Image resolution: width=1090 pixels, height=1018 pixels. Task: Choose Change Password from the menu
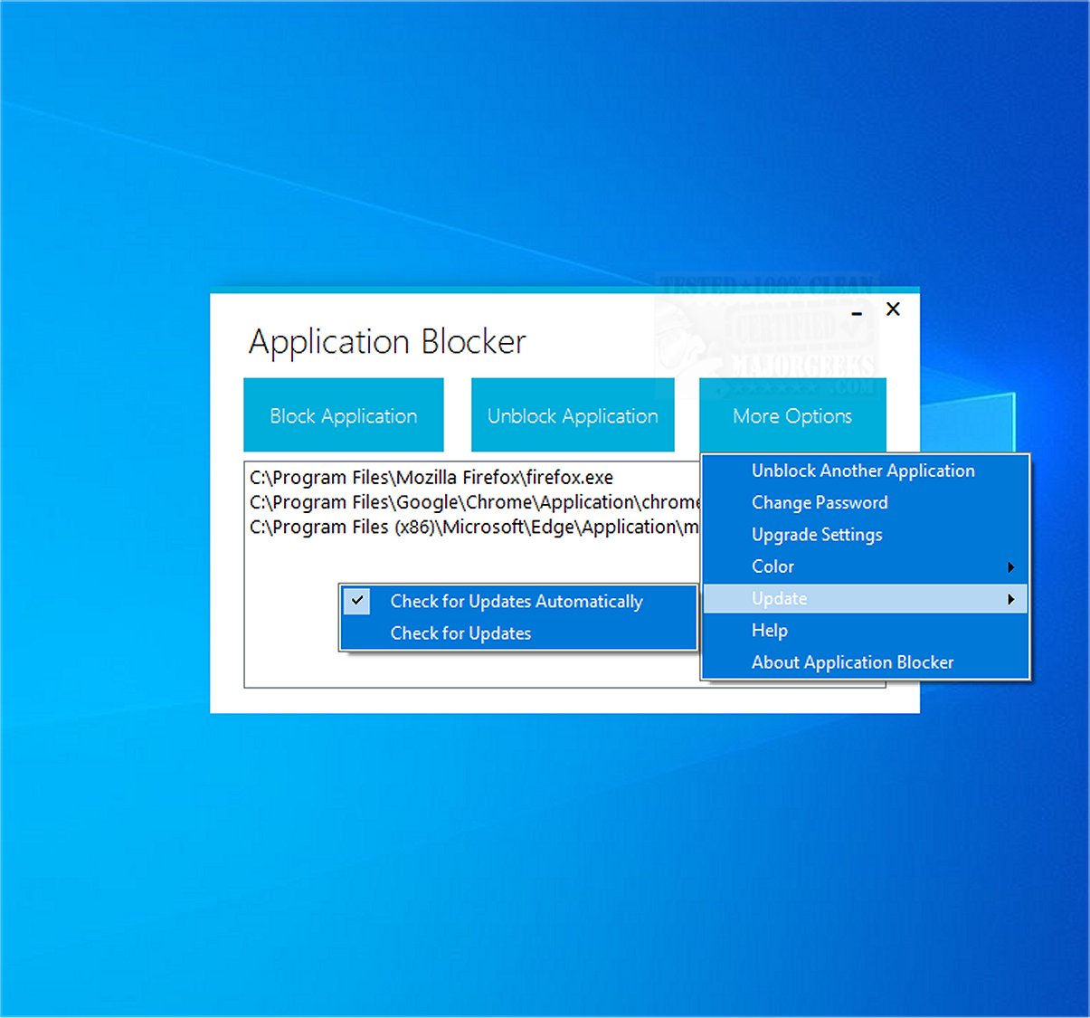pyautogui.click(x=866, y=502)
